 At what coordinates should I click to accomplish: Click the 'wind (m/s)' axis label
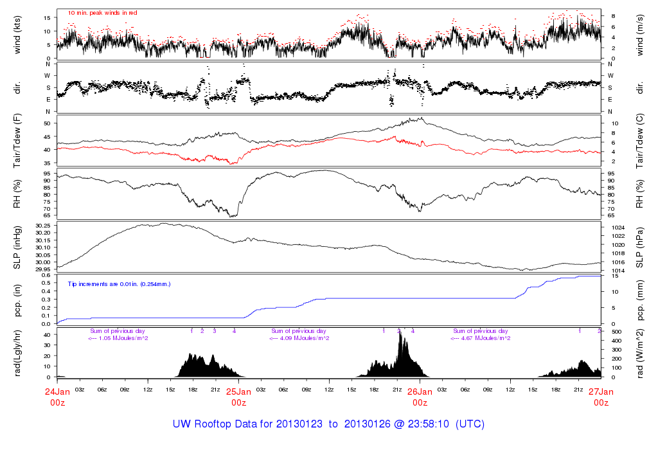(640, 35)
